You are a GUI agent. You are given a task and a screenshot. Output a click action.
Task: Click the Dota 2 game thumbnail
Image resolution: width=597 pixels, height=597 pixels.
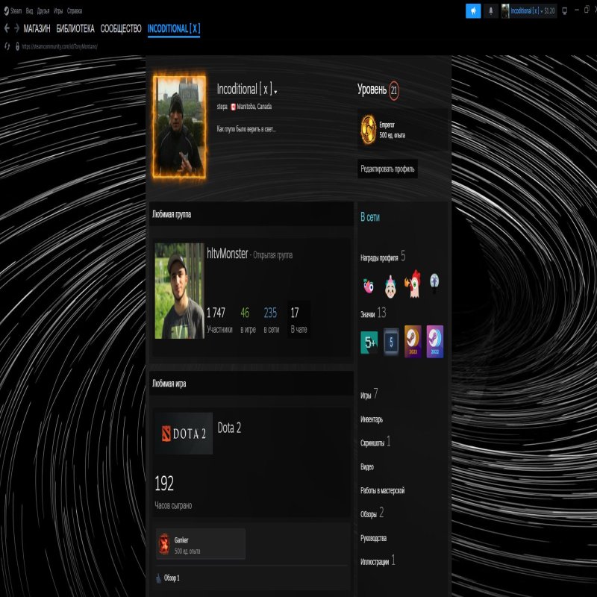pos(184,433)
